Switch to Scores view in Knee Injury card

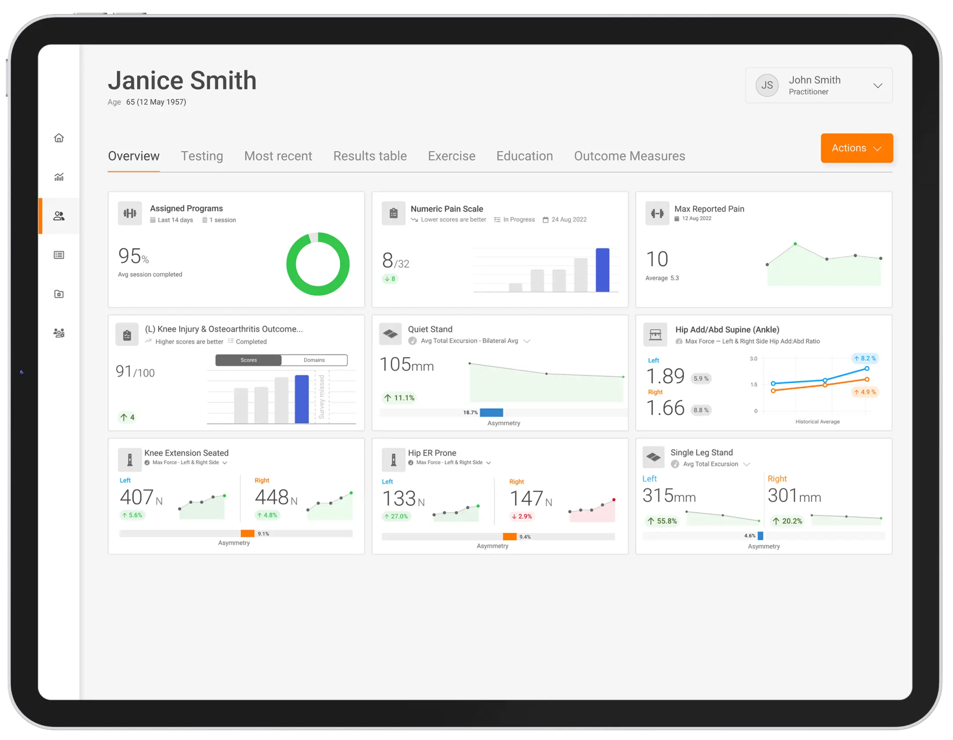[x=248, y=360]
